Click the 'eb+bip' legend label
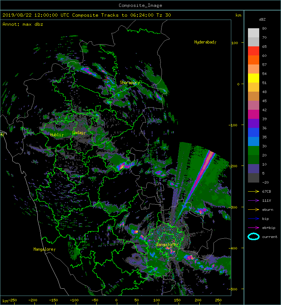This screenshot has height=305, width=281. [x=269, y=228]
